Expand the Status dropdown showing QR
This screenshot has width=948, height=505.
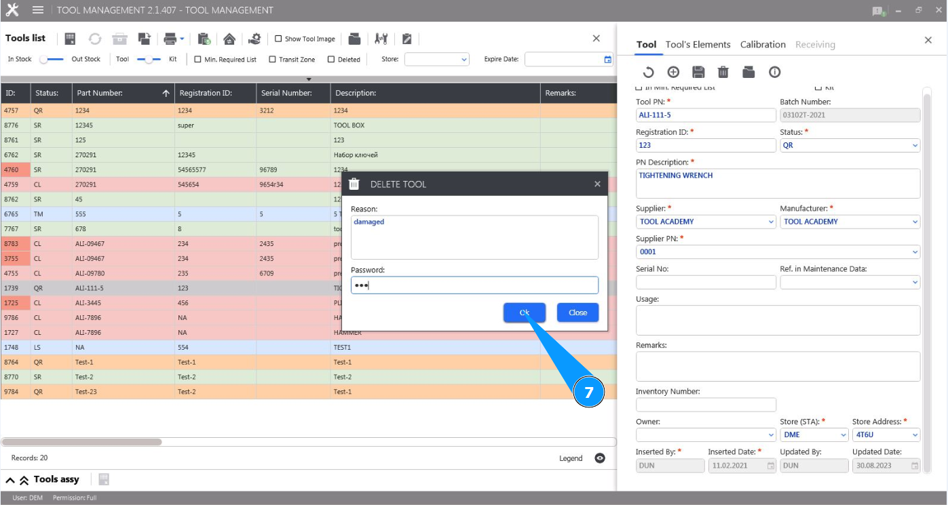[850, 145]
